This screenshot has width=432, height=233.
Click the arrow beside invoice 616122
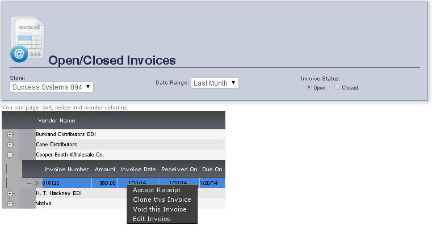[37, 183]
